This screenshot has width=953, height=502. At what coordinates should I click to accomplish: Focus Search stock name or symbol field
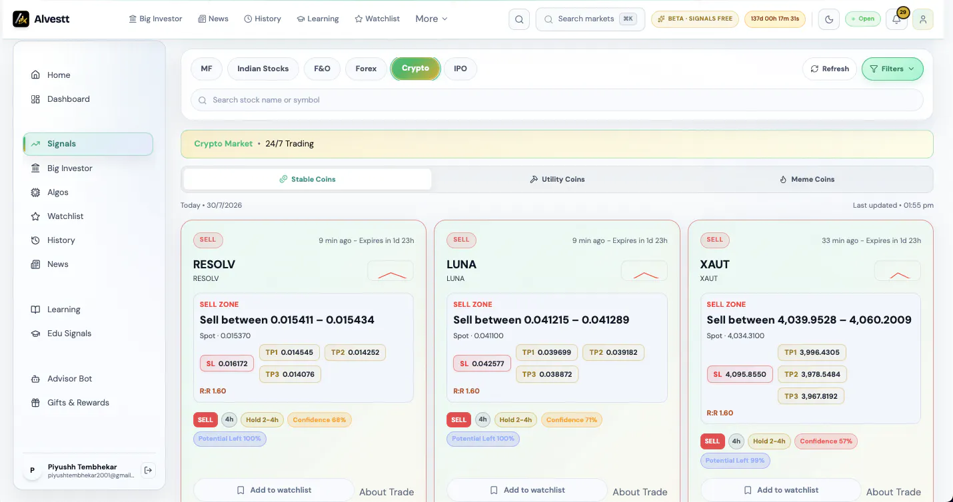coord(557,100)
